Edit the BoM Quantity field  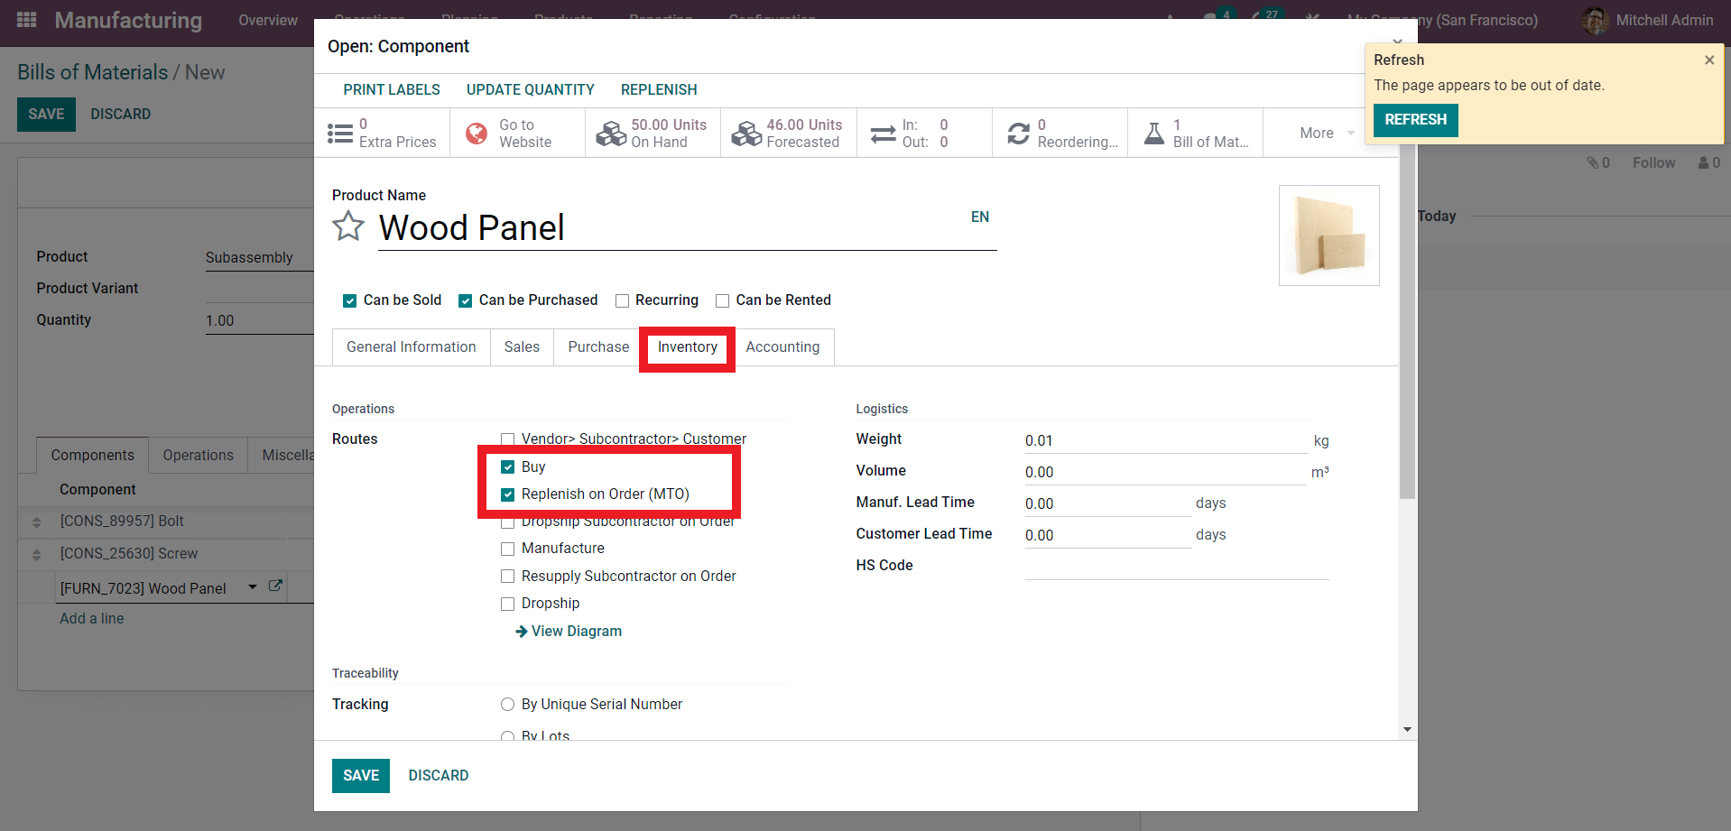[x=259, y=321]
